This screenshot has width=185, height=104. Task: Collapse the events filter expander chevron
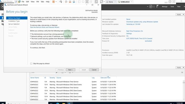pos(182,73)
